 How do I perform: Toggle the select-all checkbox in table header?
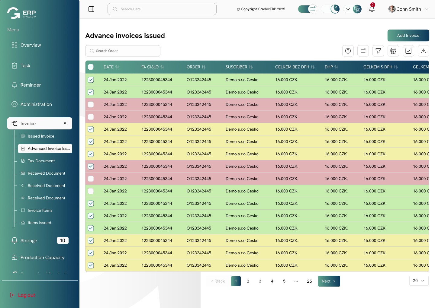coord(91,67)
